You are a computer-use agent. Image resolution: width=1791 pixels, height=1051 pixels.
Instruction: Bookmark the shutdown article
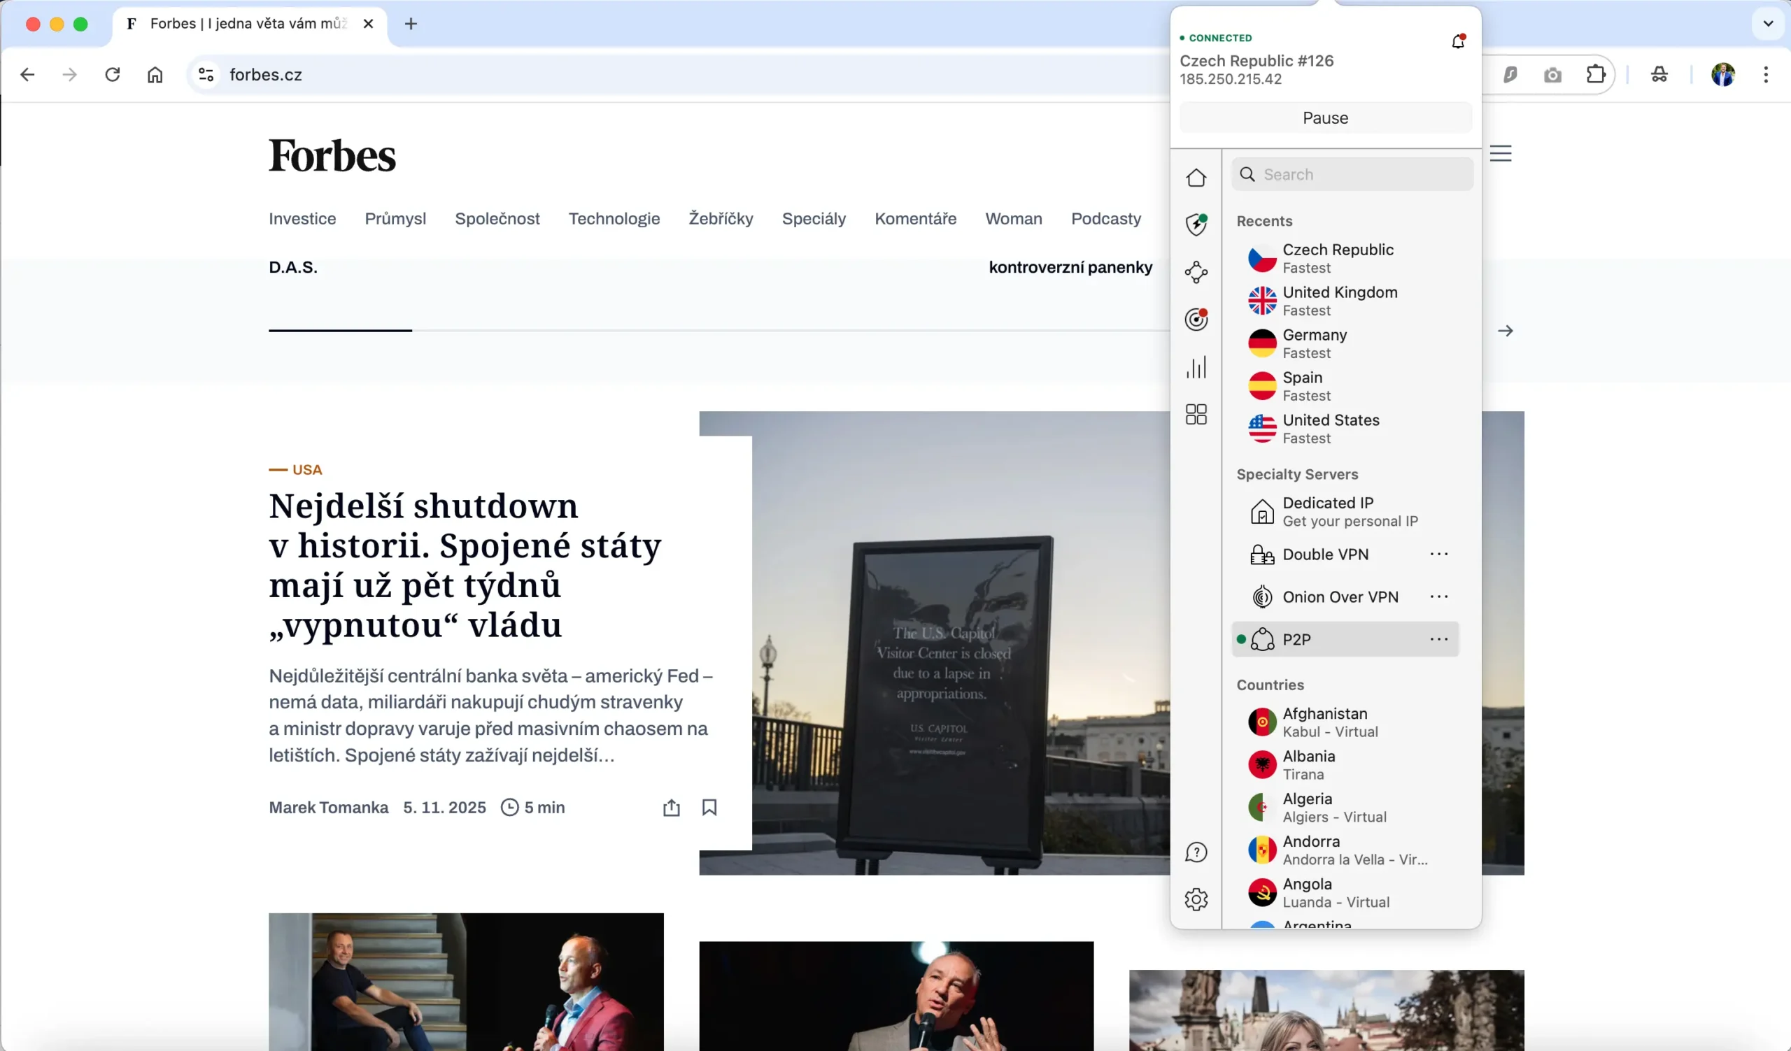pyautogui.click(x=709, y=808)
